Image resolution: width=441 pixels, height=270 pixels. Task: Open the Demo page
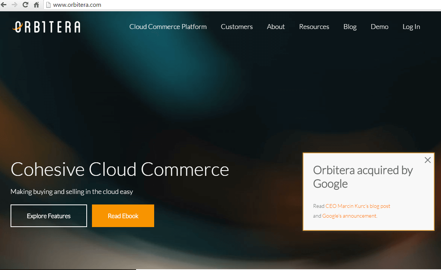coord(379,27)
